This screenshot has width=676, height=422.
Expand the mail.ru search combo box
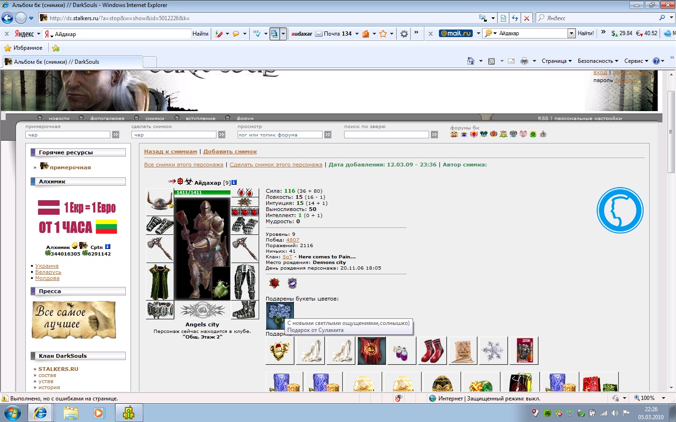click(x=571, y=33)
